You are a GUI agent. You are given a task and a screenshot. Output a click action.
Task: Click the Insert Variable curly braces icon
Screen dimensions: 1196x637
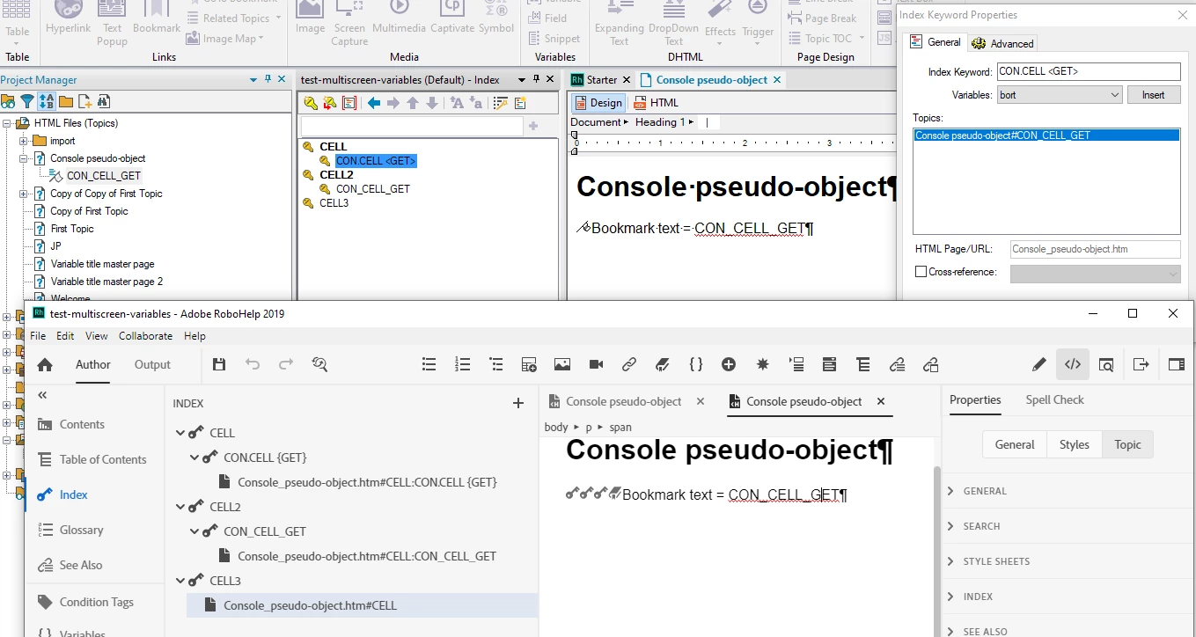pyautogui.click(x=696, y=364)
